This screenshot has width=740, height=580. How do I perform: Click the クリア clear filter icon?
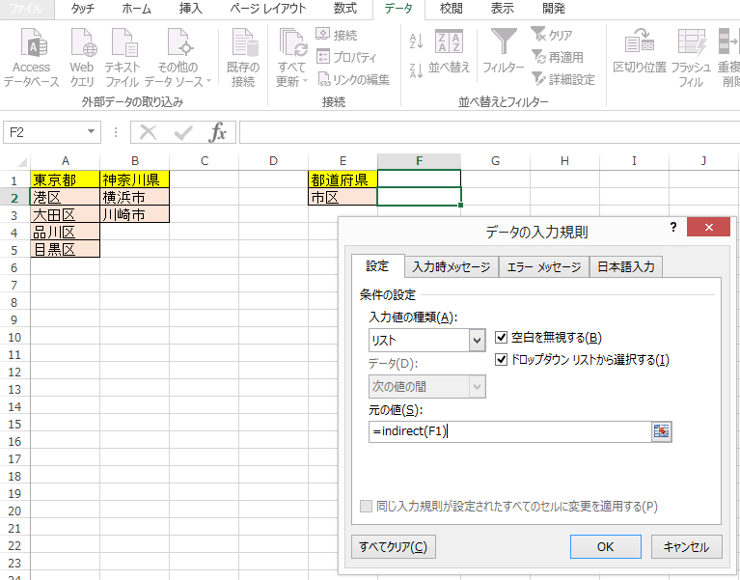(538, 34)
